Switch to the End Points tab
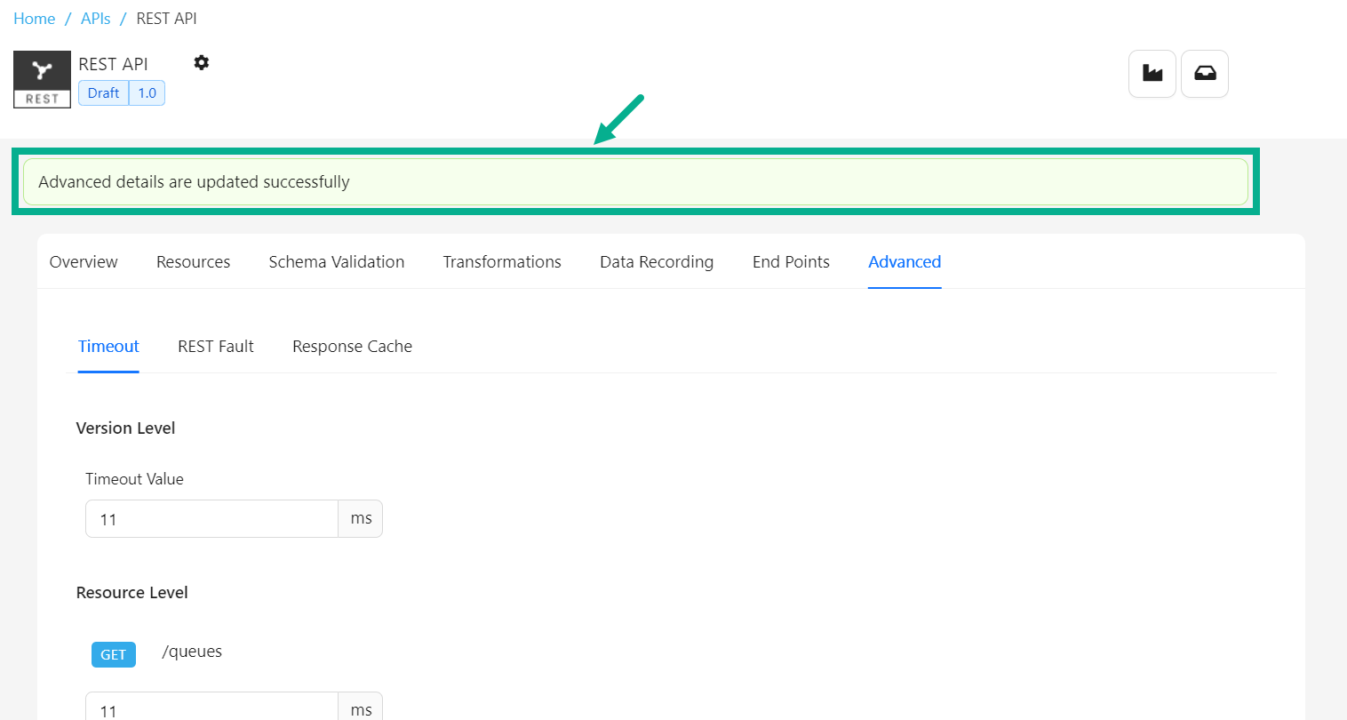 pos(791,262)
